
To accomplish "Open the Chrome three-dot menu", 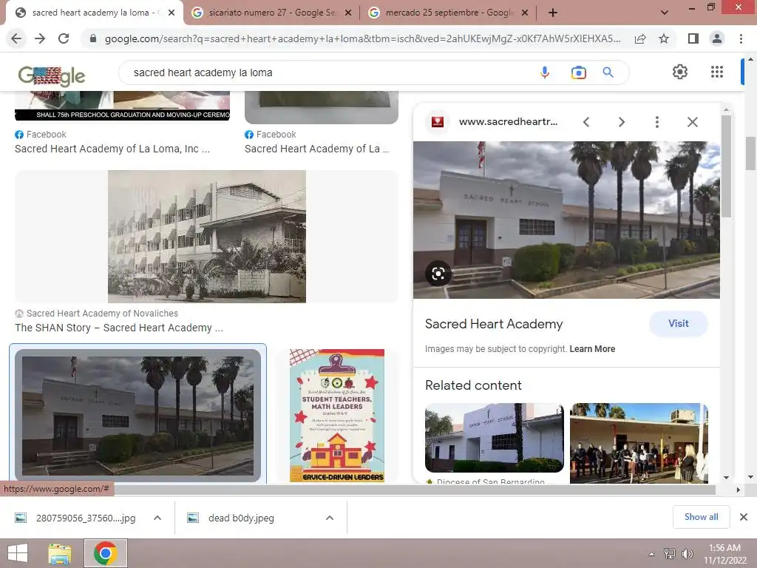I will pyautogui.click(x=741, y=38).
